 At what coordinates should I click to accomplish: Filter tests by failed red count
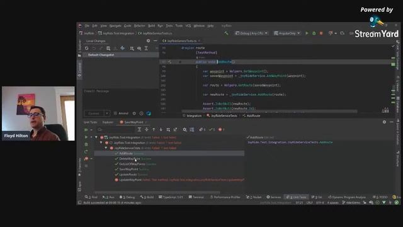click(x=221, y=129)
